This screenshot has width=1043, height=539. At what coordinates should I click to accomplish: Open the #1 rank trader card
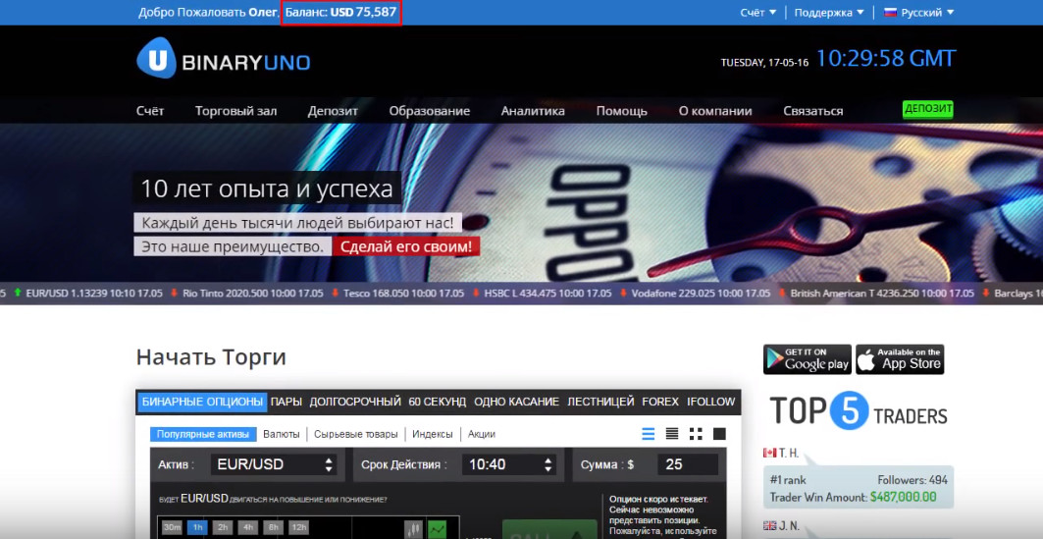click(859, 488)
